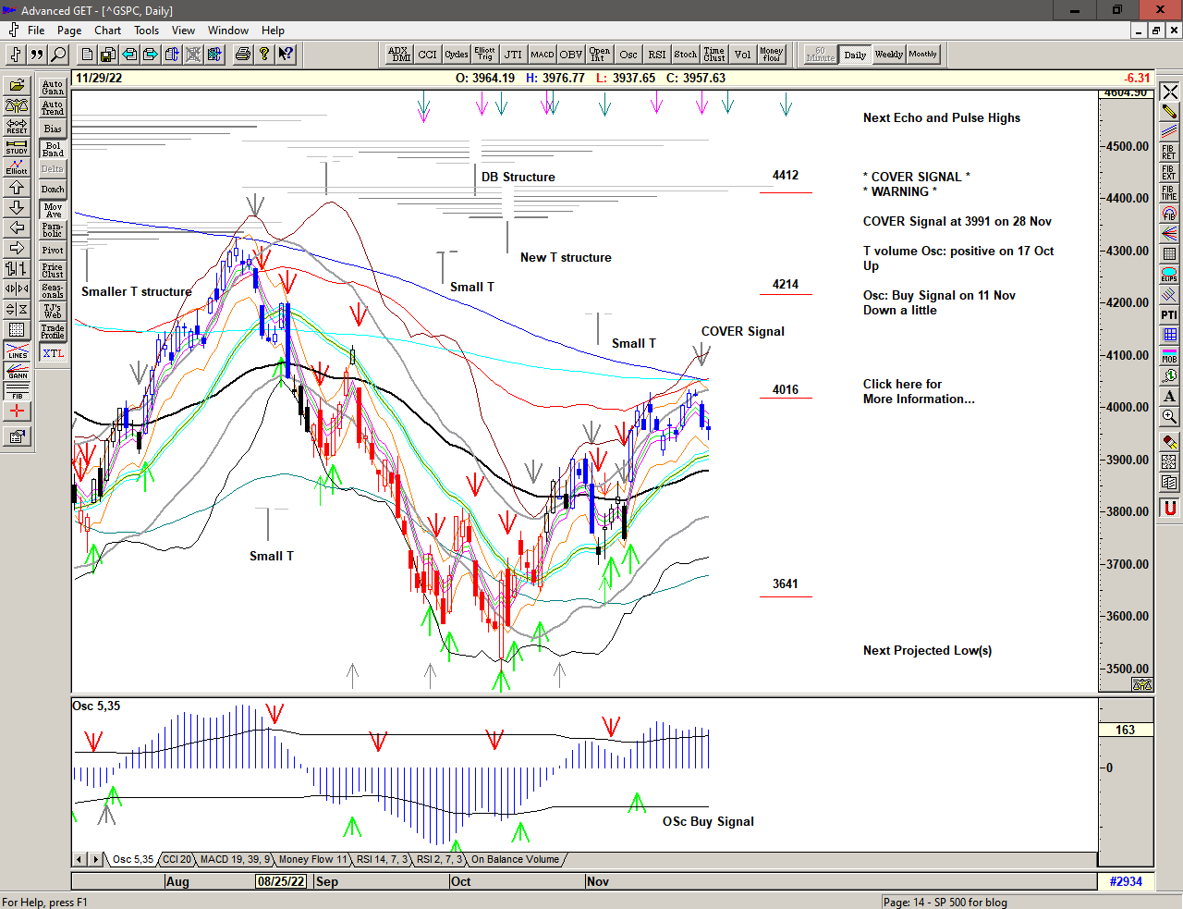Click the RSI indicator button
The height and width of the screenshot is (909, 1183).
coord(656,55)
